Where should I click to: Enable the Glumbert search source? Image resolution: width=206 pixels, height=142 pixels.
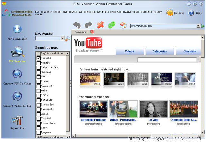click(x=39, y=86)
